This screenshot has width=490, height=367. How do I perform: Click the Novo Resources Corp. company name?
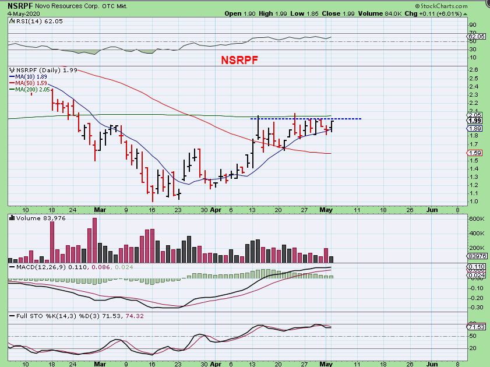coord(67,6)
